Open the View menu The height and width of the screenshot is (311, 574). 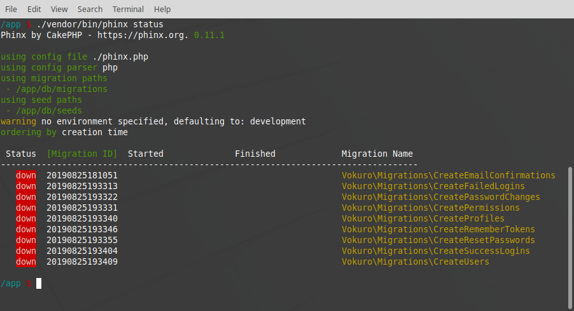pyautogui.click(x=59, y=9)
